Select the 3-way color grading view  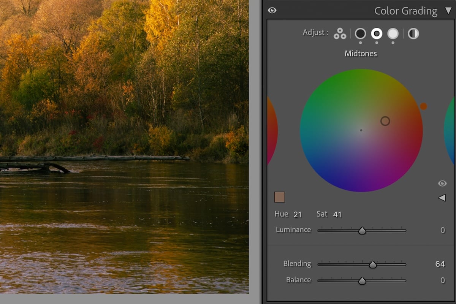(340, 33)
